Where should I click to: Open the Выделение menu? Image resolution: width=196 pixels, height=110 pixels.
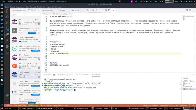tap(21, 7)
